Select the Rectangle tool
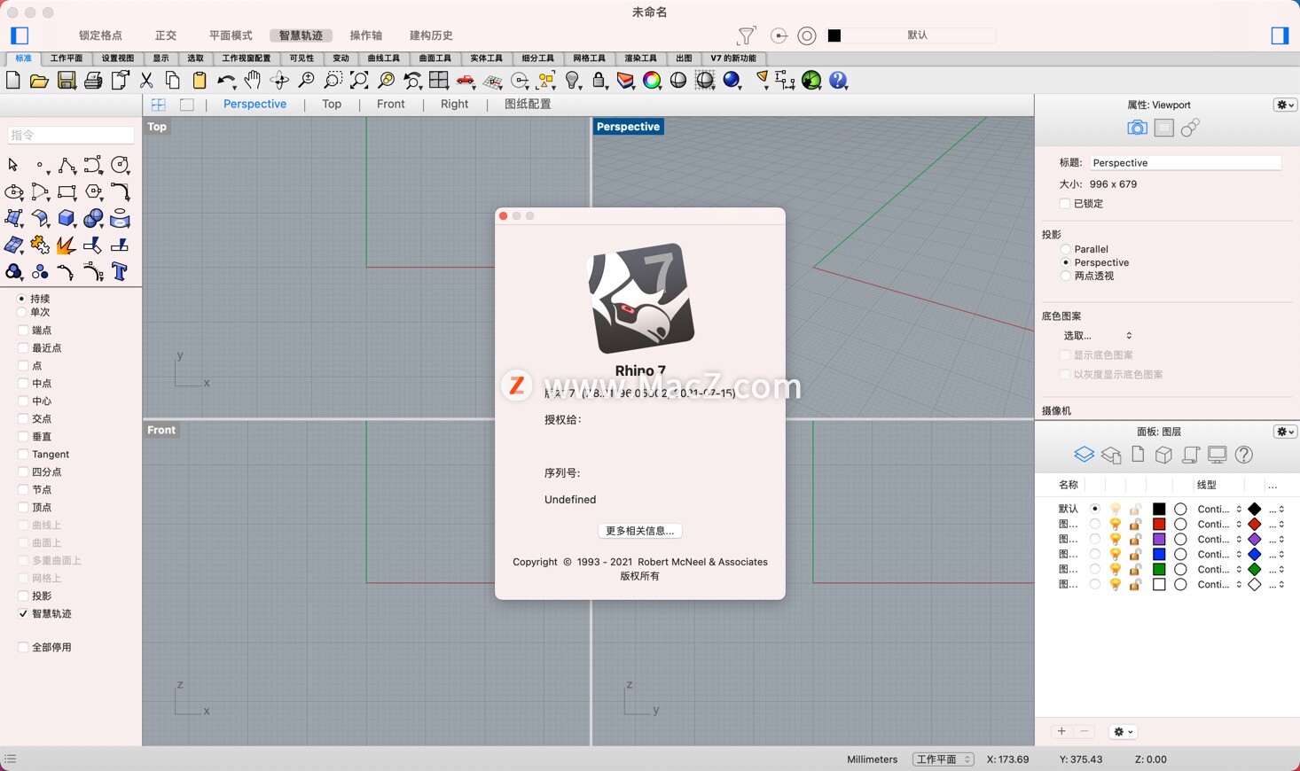This screenshot has width=1300, height=771. click(x=67, y=191)
